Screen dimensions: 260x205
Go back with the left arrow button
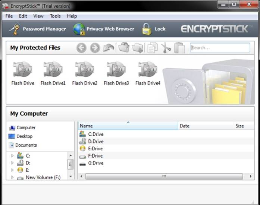tap(81, 48)
